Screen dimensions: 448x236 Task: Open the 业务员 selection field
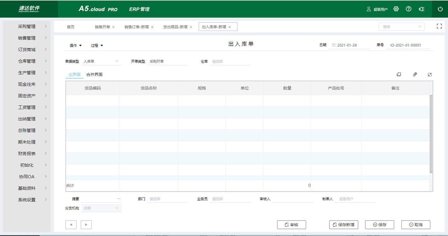coord(230,199)
